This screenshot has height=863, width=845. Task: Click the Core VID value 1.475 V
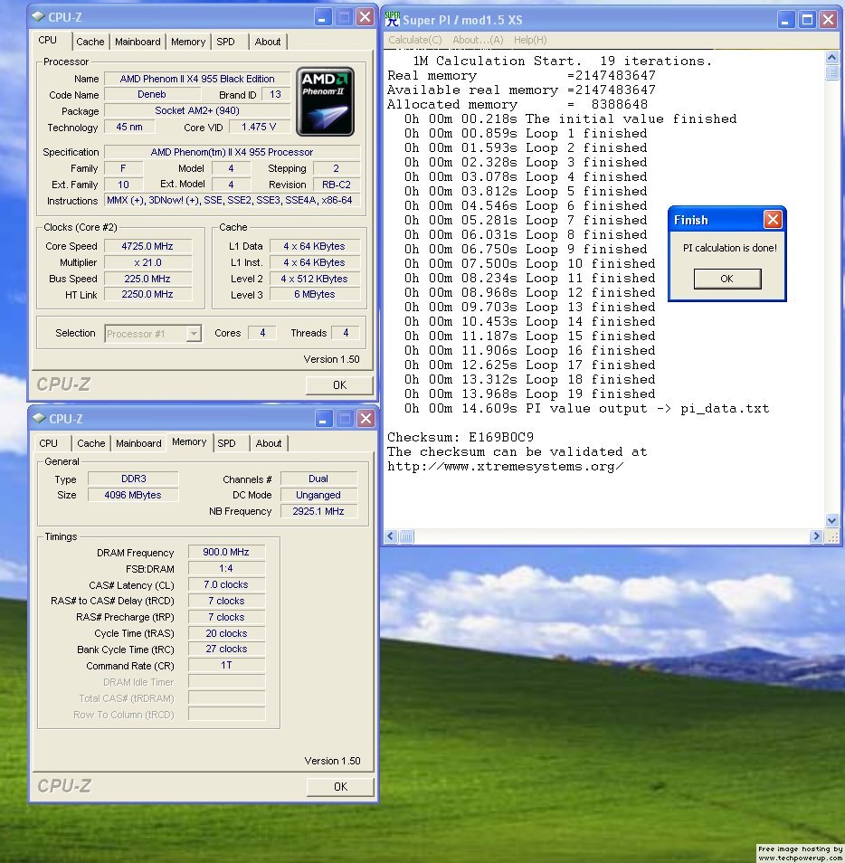click(259, 127)
